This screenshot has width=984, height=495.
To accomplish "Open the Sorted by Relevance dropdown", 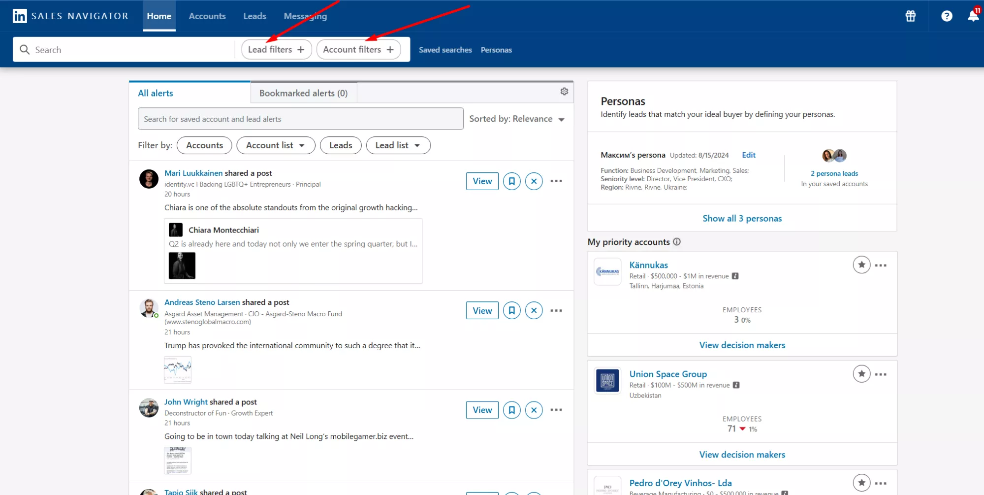I will pyautogui.click(x=517, y=119).
